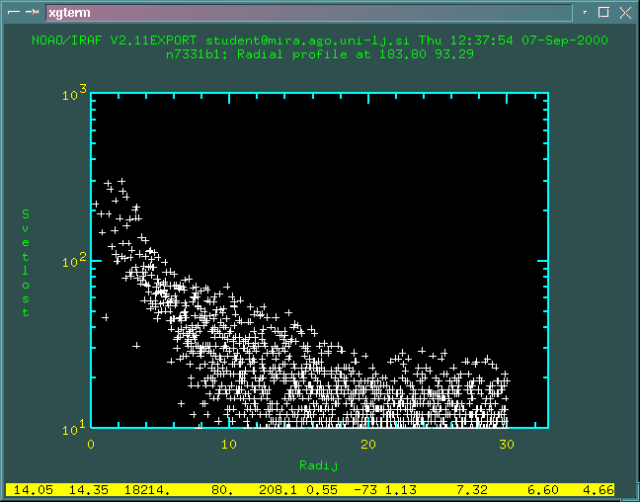The image size is (640, 502).
Task: Click the xgterm title bar label
Action: point(69,13)
